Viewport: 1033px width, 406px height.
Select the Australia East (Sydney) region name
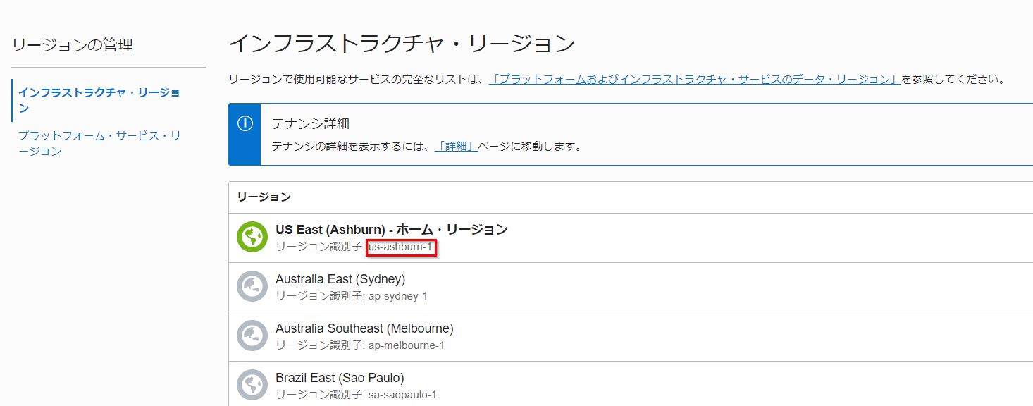[x=340, y=279]
